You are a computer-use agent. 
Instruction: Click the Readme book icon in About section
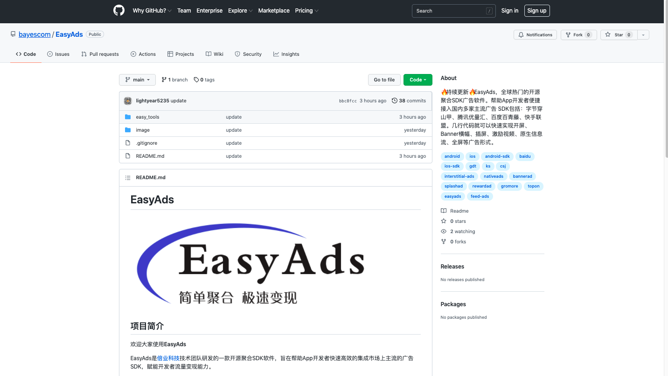click(443, 210)
